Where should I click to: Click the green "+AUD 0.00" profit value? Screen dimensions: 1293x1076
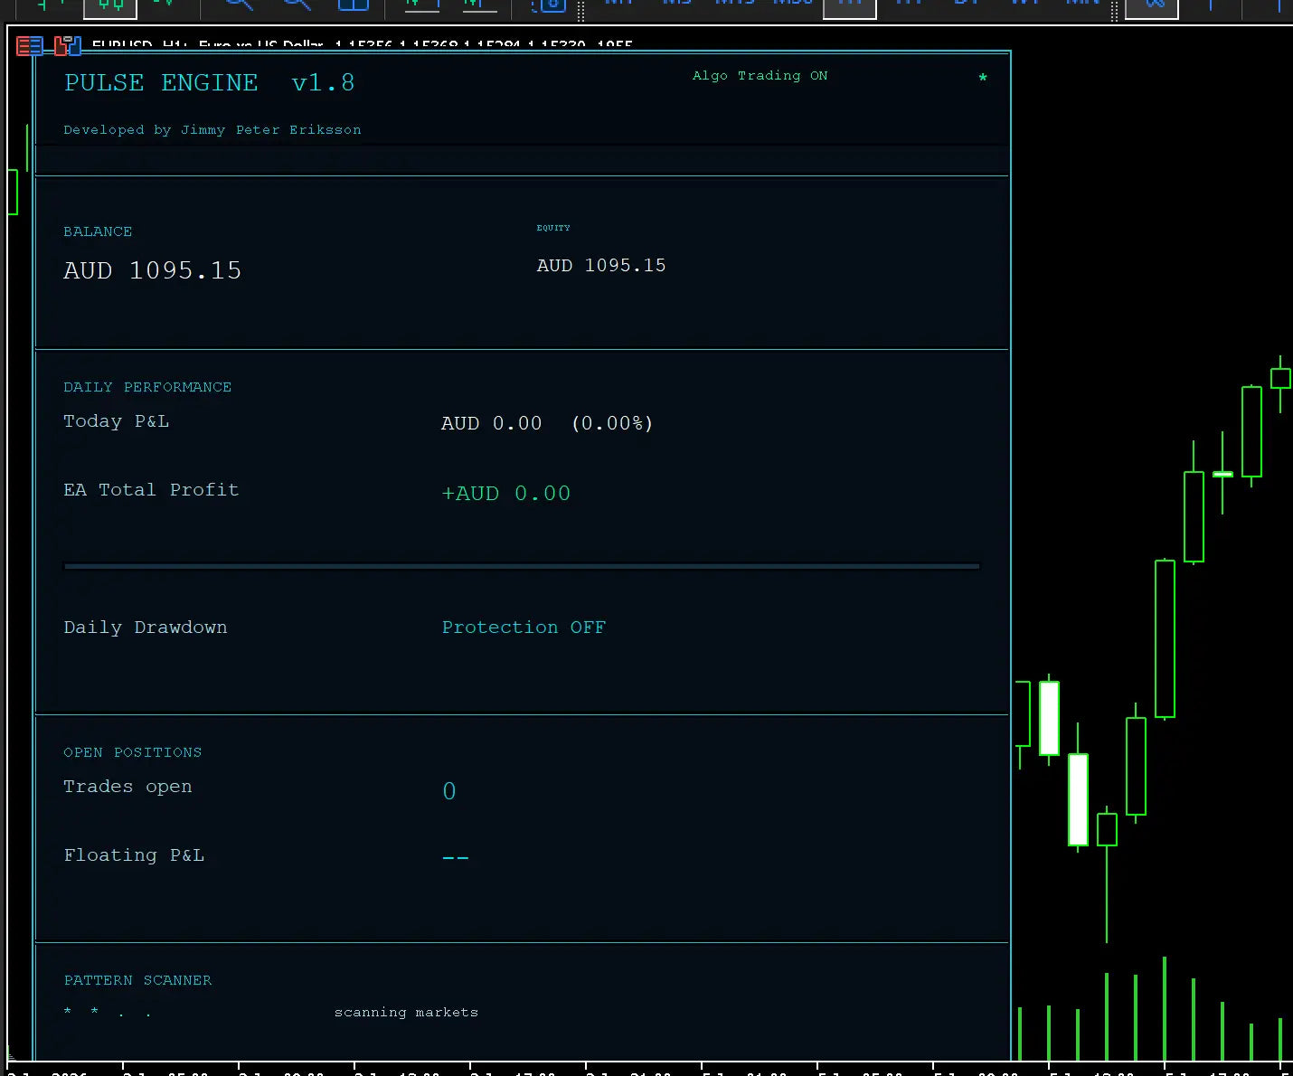tap(506, 494)
